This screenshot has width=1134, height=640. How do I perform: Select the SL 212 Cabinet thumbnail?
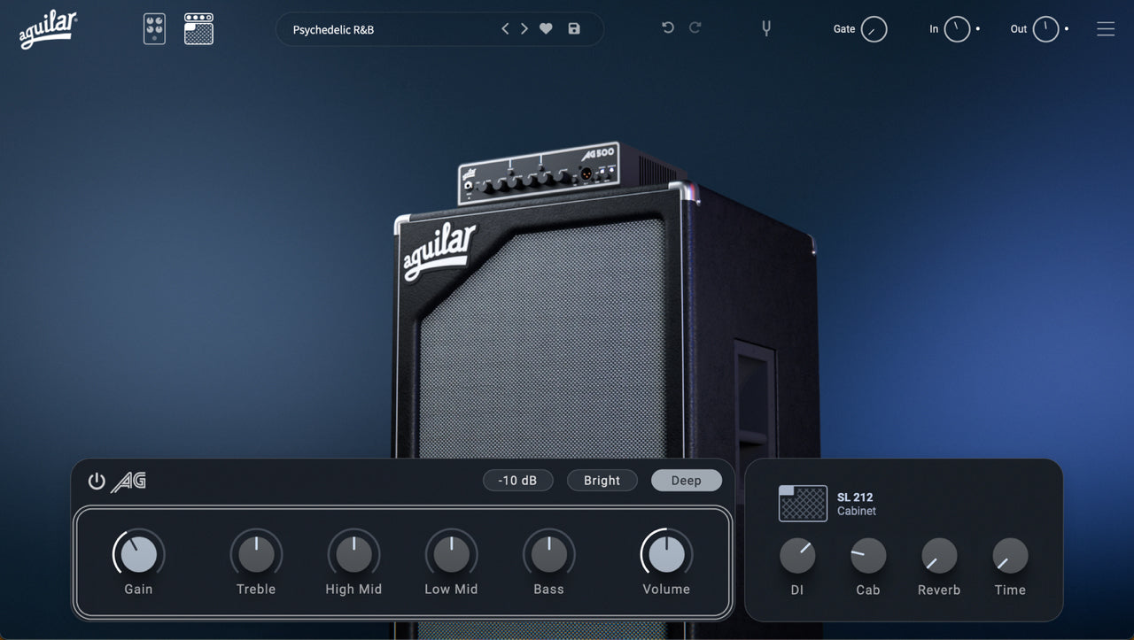click(802, 503)
